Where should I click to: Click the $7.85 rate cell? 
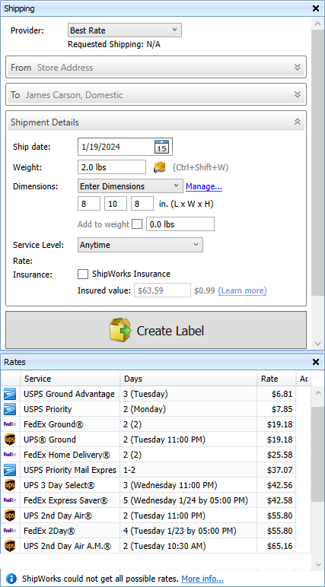276,409
